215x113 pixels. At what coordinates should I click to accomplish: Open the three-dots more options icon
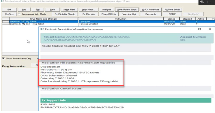point(212,2)
